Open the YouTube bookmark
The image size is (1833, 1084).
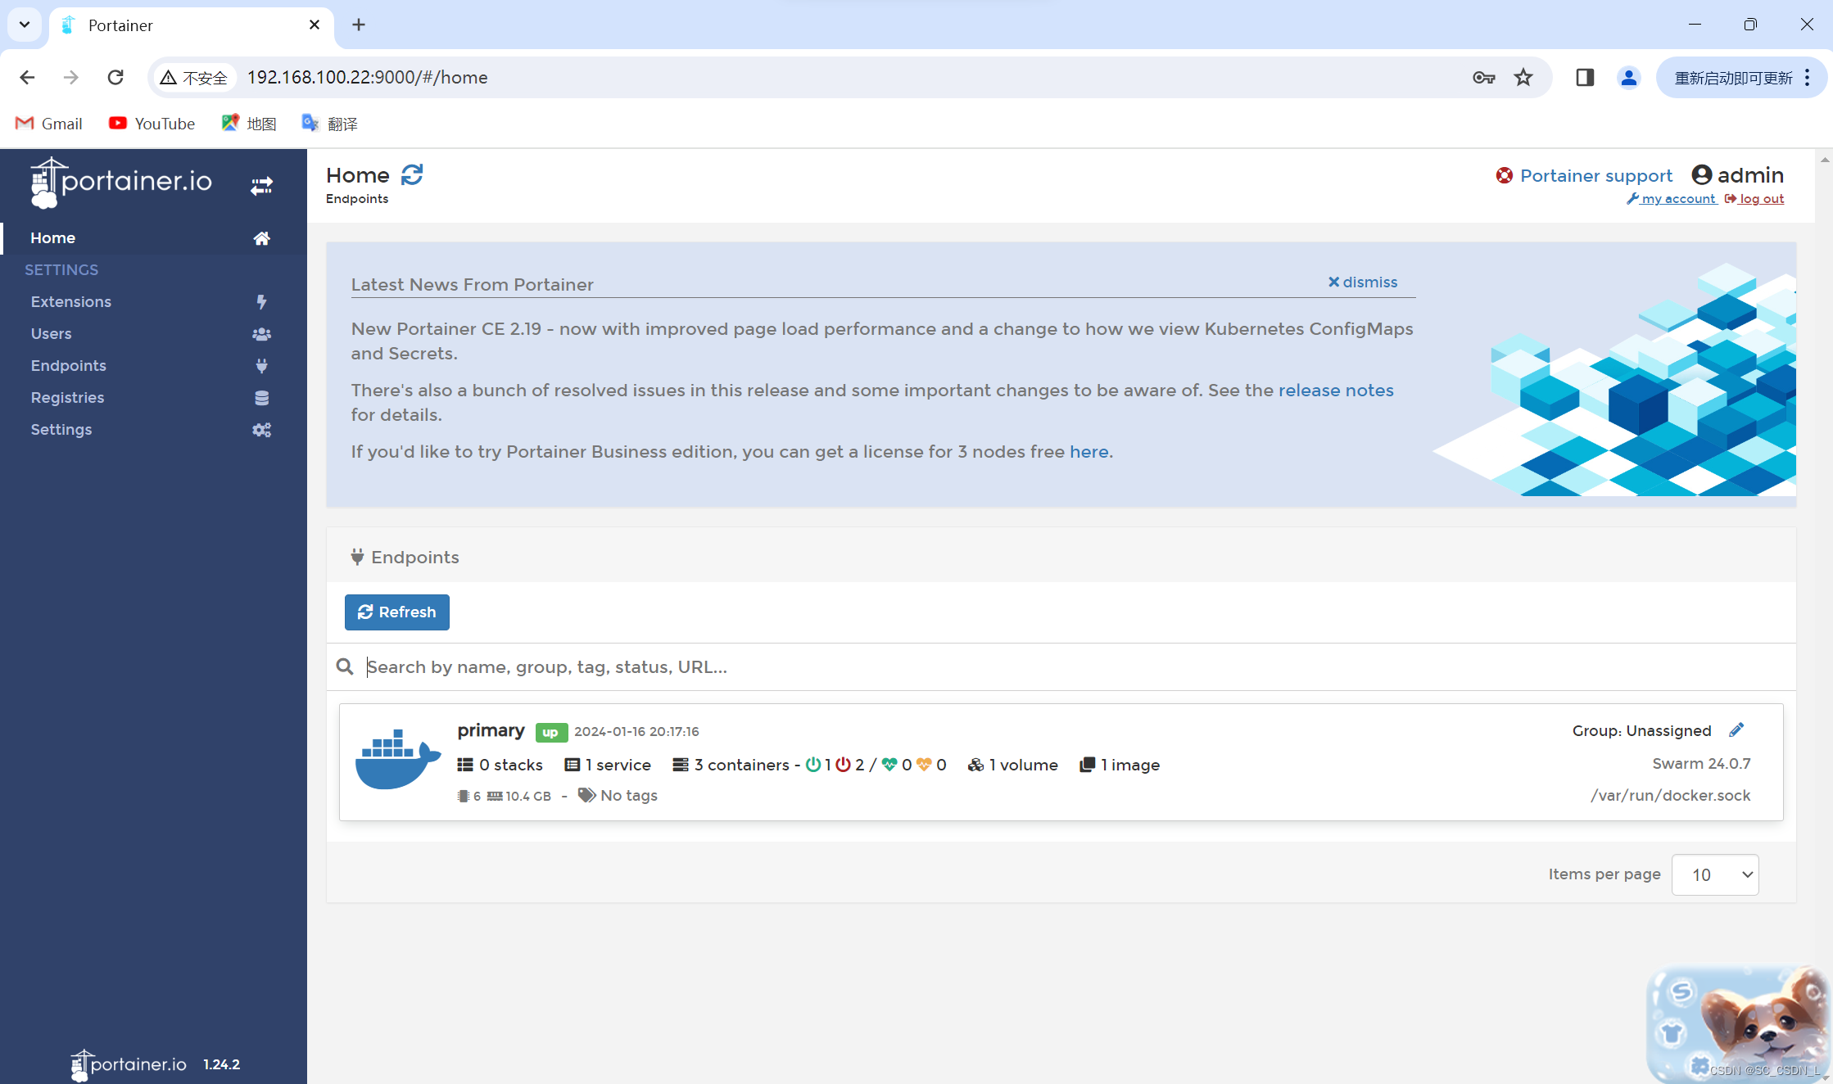coord(152,124)
